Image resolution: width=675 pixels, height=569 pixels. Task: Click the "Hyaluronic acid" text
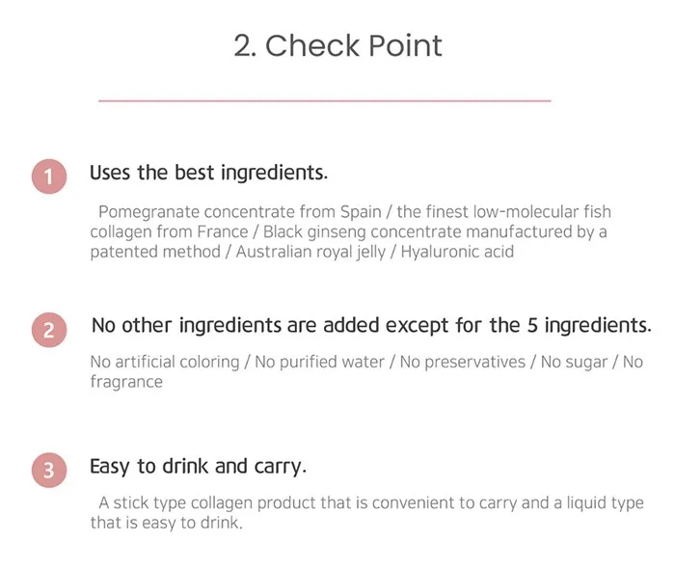pos(457,253)
